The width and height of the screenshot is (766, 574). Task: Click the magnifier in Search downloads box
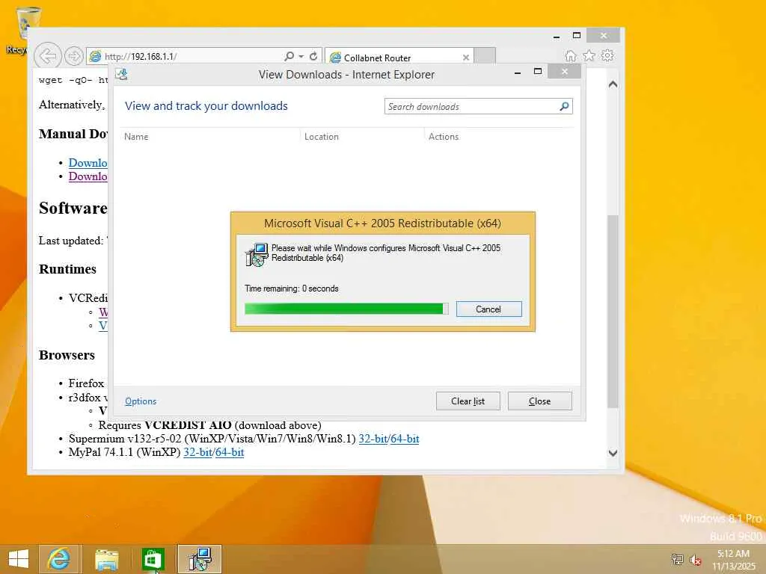pos(564,106)
